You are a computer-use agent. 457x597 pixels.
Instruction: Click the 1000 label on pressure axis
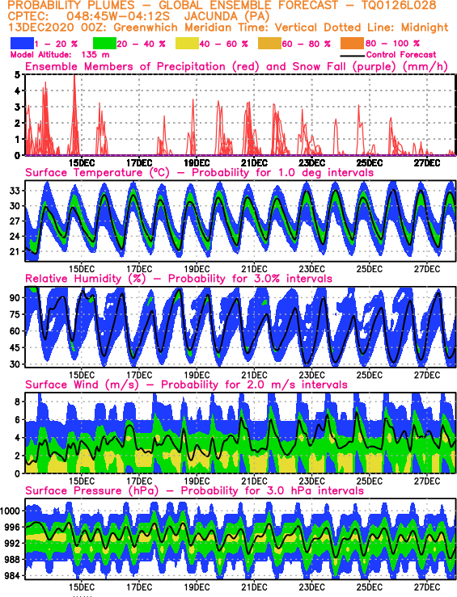pos(10,511)
